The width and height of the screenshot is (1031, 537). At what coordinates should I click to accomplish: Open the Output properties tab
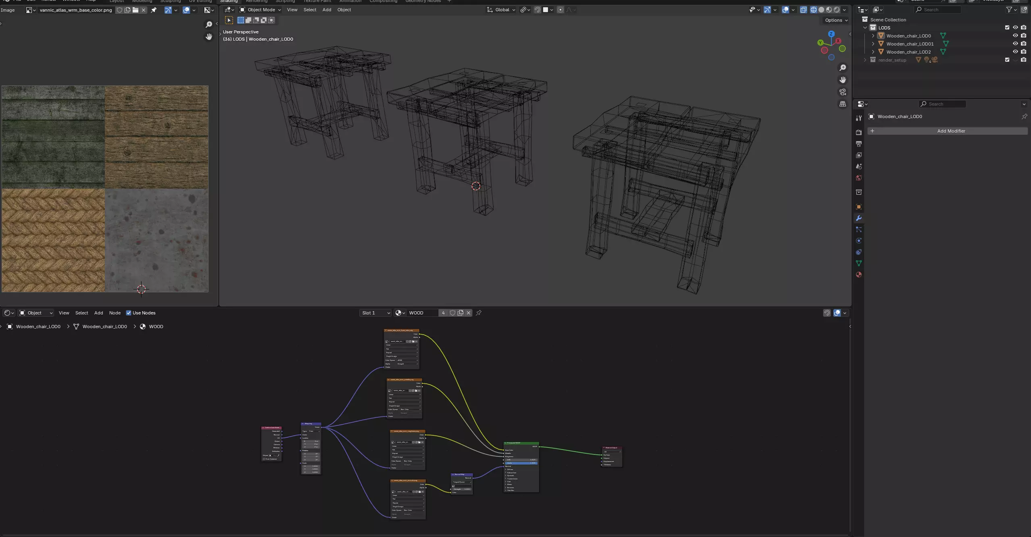pos(859,144)
